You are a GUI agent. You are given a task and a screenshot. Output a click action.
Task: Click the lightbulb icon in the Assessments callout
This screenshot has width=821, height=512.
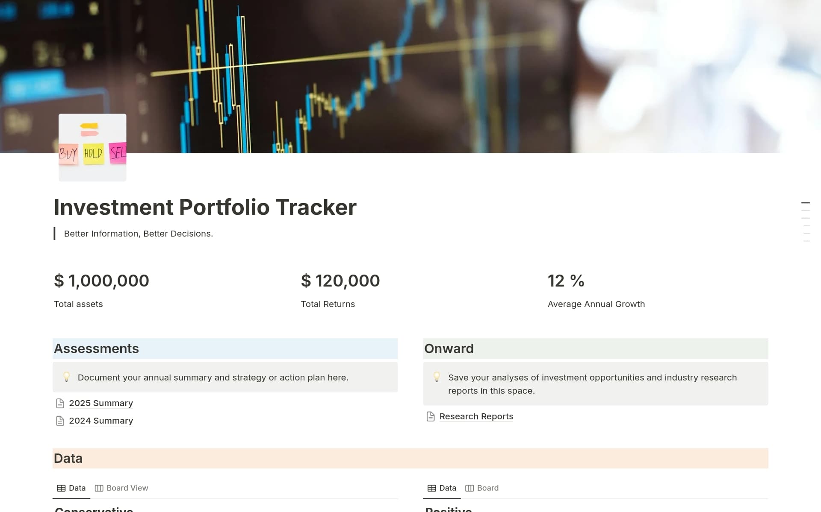click(67, 377)
